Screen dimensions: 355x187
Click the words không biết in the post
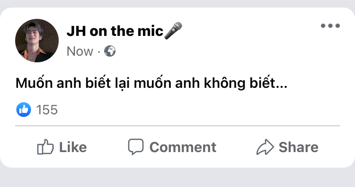point(240,83)
